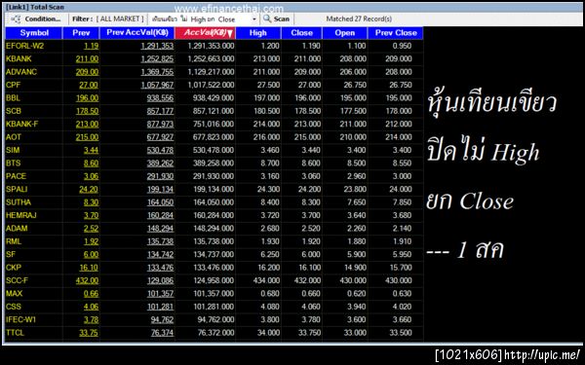This screenshot has width=585, height=365.
Task: Click the Prev price link 211.00 for KBANK
Action: pyautogui.click(x=88, y=58)
